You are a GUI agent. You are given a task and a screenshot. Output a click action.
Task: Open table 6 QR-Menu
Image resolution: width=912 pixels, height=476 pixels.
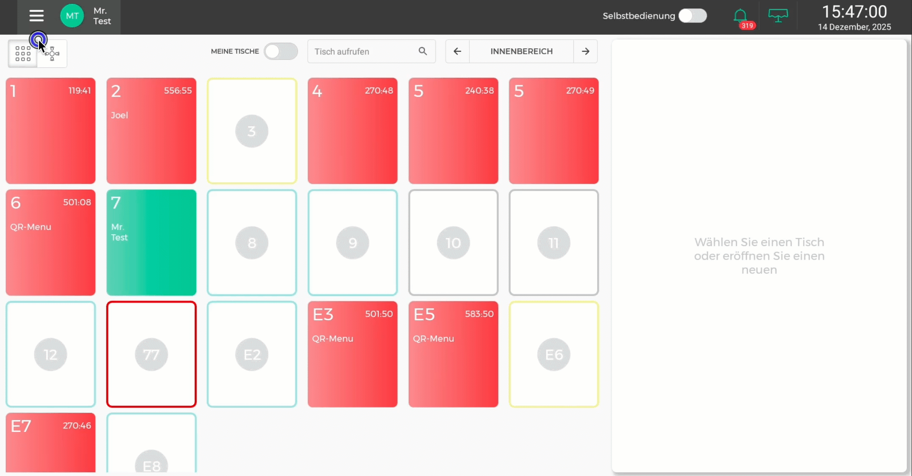tap(50, 243)
